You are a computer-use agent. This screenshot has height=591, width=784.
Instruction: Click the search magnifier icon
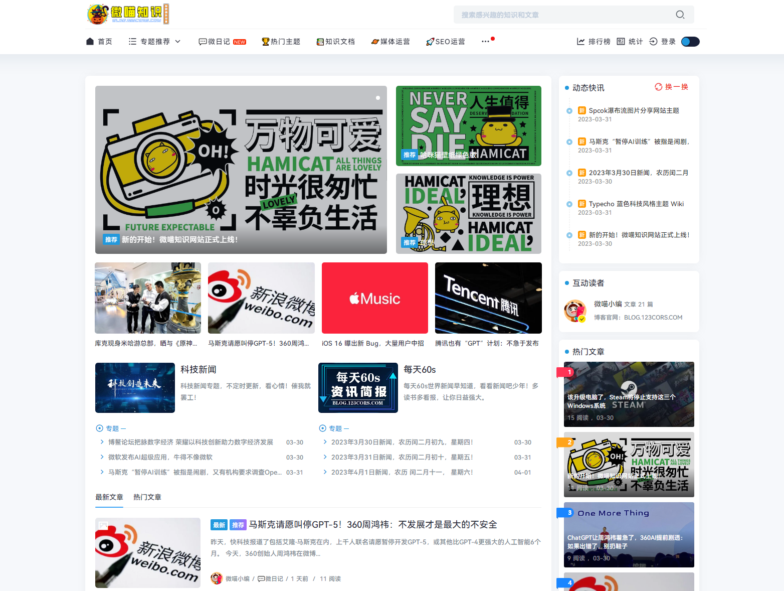click(x=680, y=15)
